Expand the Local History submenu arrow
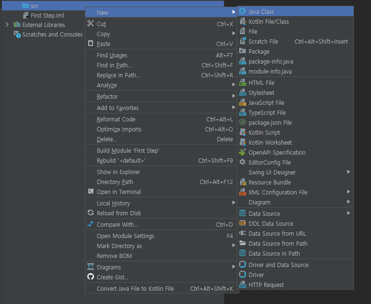Image resolution: width=371 pixels, height=304 pixels. [x=233, y=203]
